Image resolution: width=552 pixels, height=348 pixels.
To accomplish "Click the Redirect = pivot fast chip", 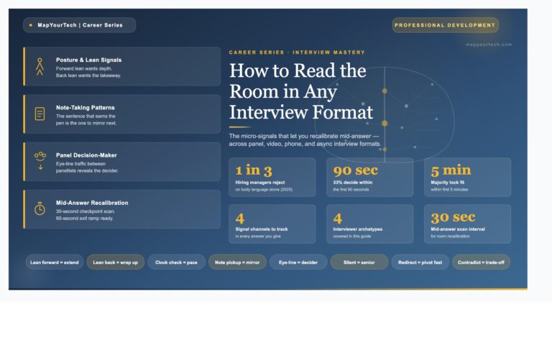I will point(420,262).
